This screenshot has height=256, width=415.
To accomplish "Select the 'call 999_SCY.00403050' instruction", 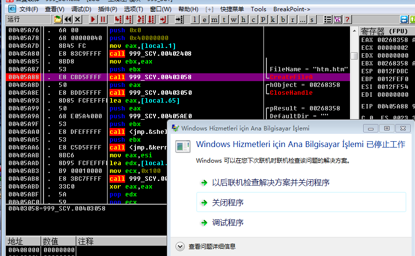I will [151, 93].
